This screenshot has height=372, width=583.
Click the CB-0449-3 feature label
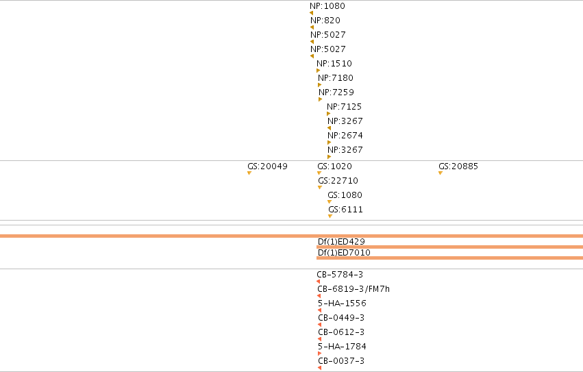click(341, 318)
